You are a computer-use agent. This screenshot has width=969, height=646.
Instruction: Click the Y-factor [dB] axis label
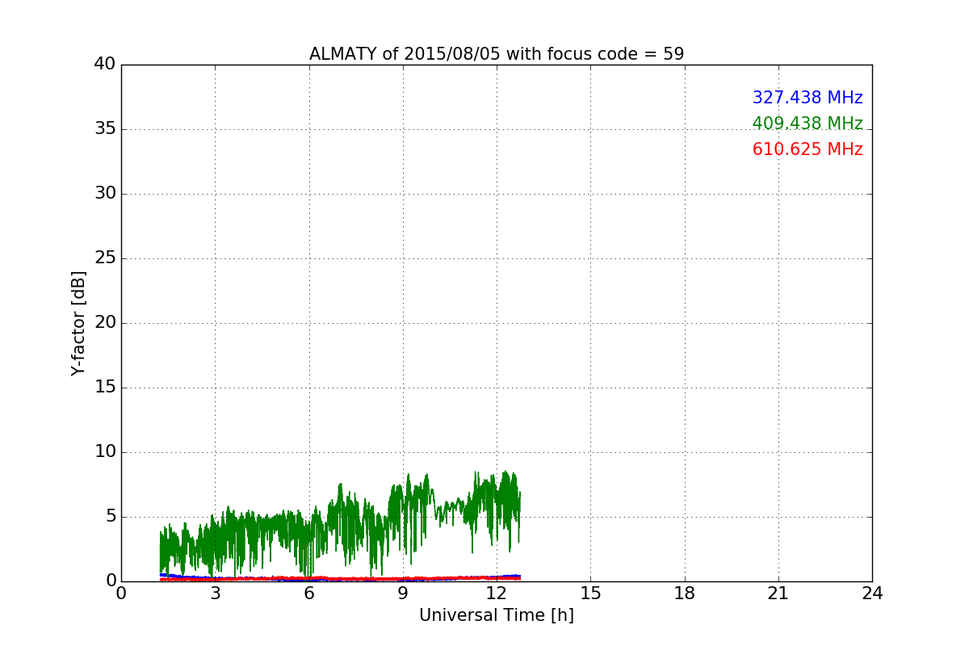(78, 323)
